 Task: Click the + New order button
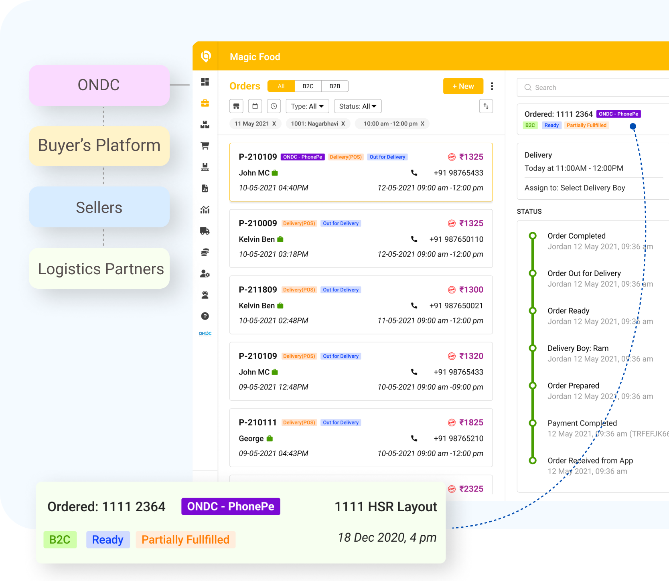(x=463, y=86)
